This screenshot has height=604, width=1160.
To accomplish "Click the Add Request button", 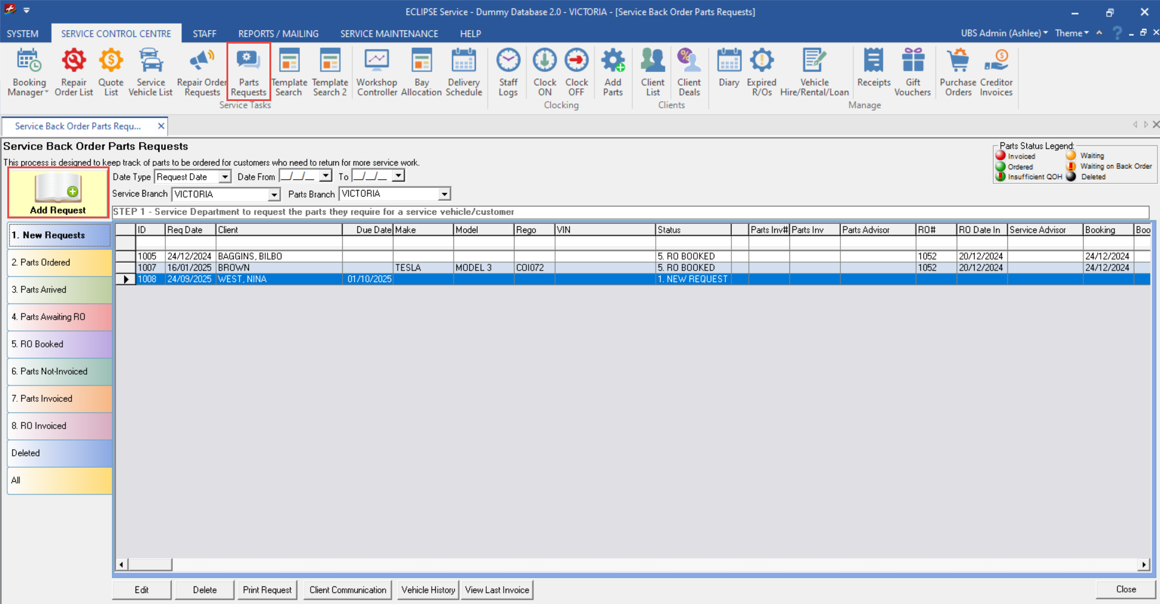I will coord(58,193).
